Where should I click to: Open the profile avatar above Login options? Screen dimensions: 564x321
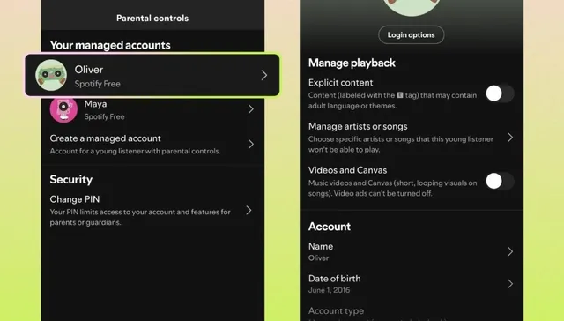(x=412, y=7)
